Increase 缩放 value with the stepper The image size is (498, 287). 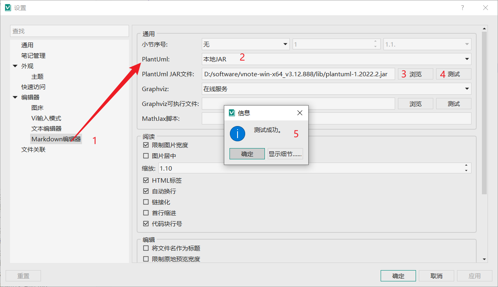click(x=466, y=166)
